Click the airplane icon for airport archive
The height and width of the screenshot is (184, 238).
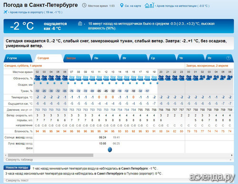pos(5,12)
